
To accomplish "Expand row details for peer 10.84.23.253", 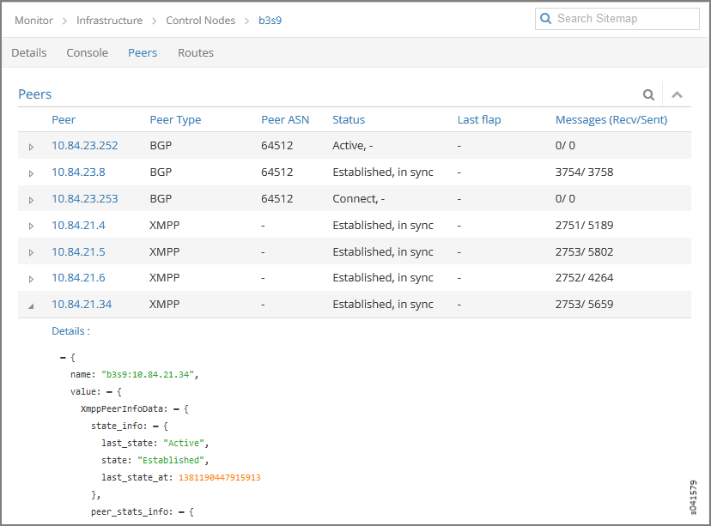I will click(31, 200).
